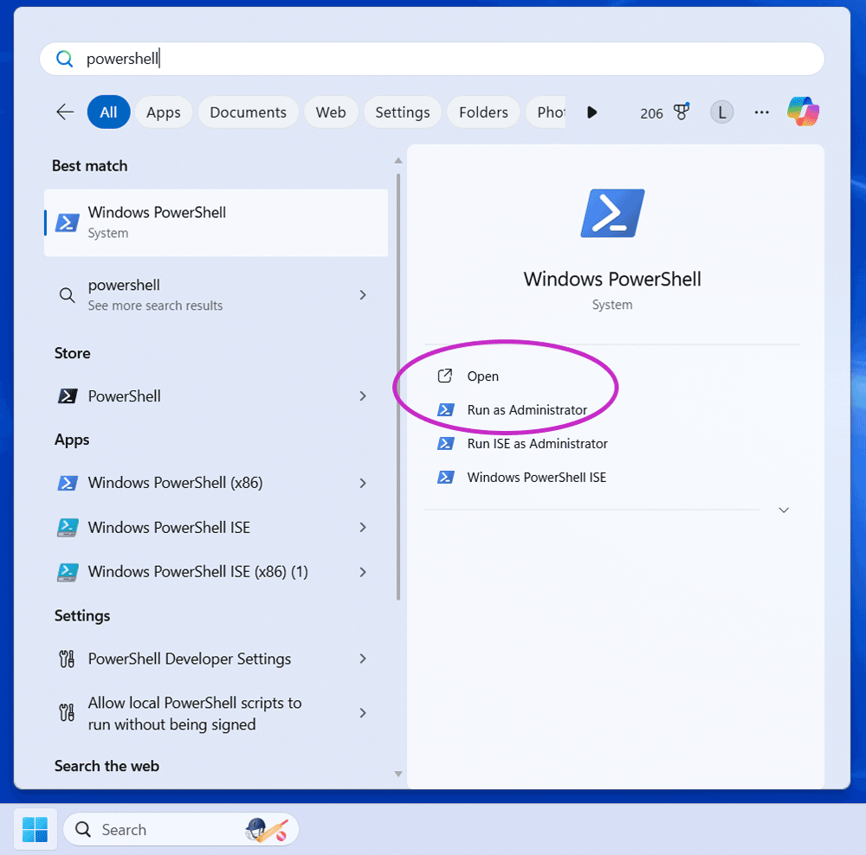The width and height of the screenshot is (866, 855).
Task: Launch Windows PowerShell ISE from the preview actions
Action: coord(536,477)
